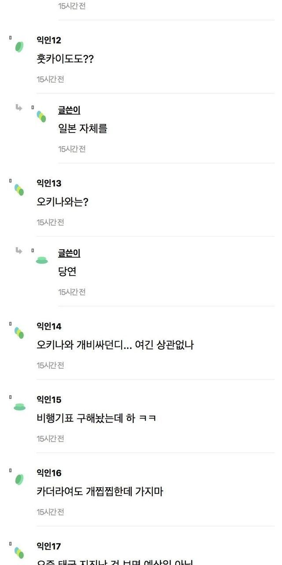Viewport: 282px width, 565px height.
Task: Click the reply arrow beside the "당연" reply
Action: point(19,251)
